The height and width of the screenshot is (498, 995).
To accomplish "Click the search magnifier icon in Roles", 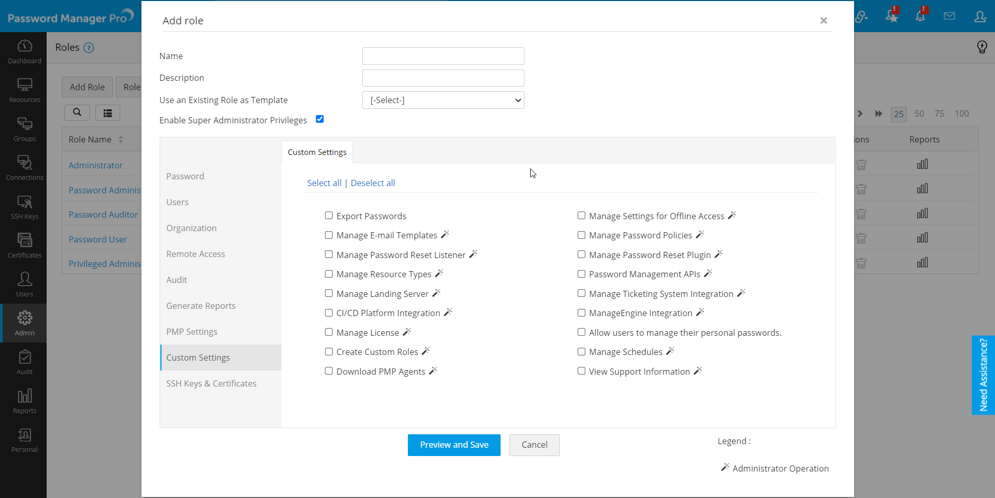I will click(x=77, y=112).
